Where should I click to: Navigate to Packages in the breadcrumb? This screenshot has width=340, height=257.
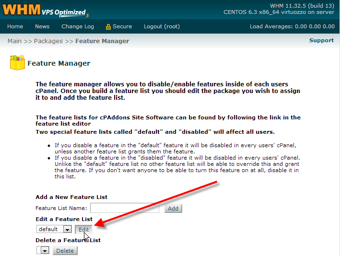(x=48, y=41)
